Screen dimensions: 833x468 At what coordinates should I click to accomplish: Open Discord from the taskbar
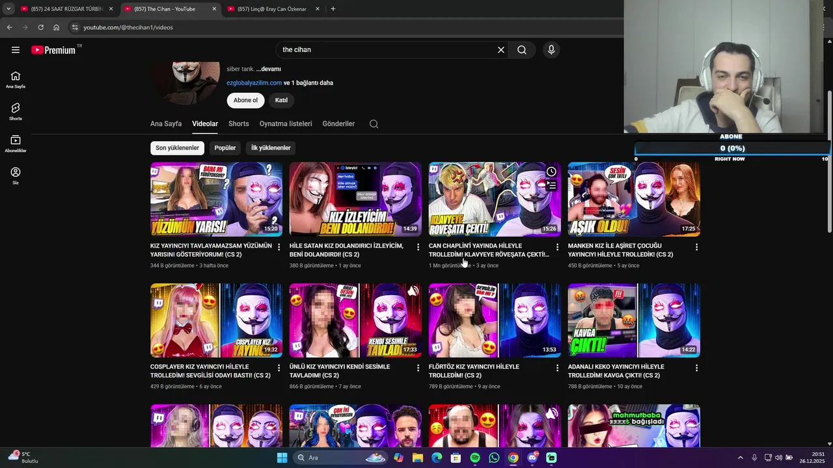(532, 458)
